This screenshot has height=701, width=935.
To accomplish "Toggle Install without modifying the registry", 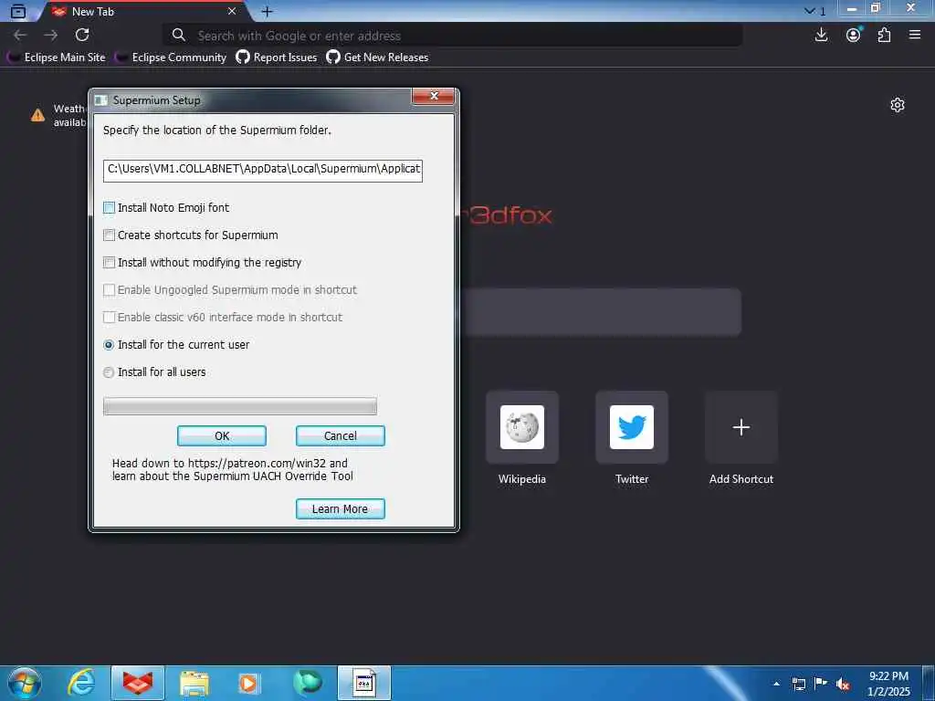I will tap(110, 262).
